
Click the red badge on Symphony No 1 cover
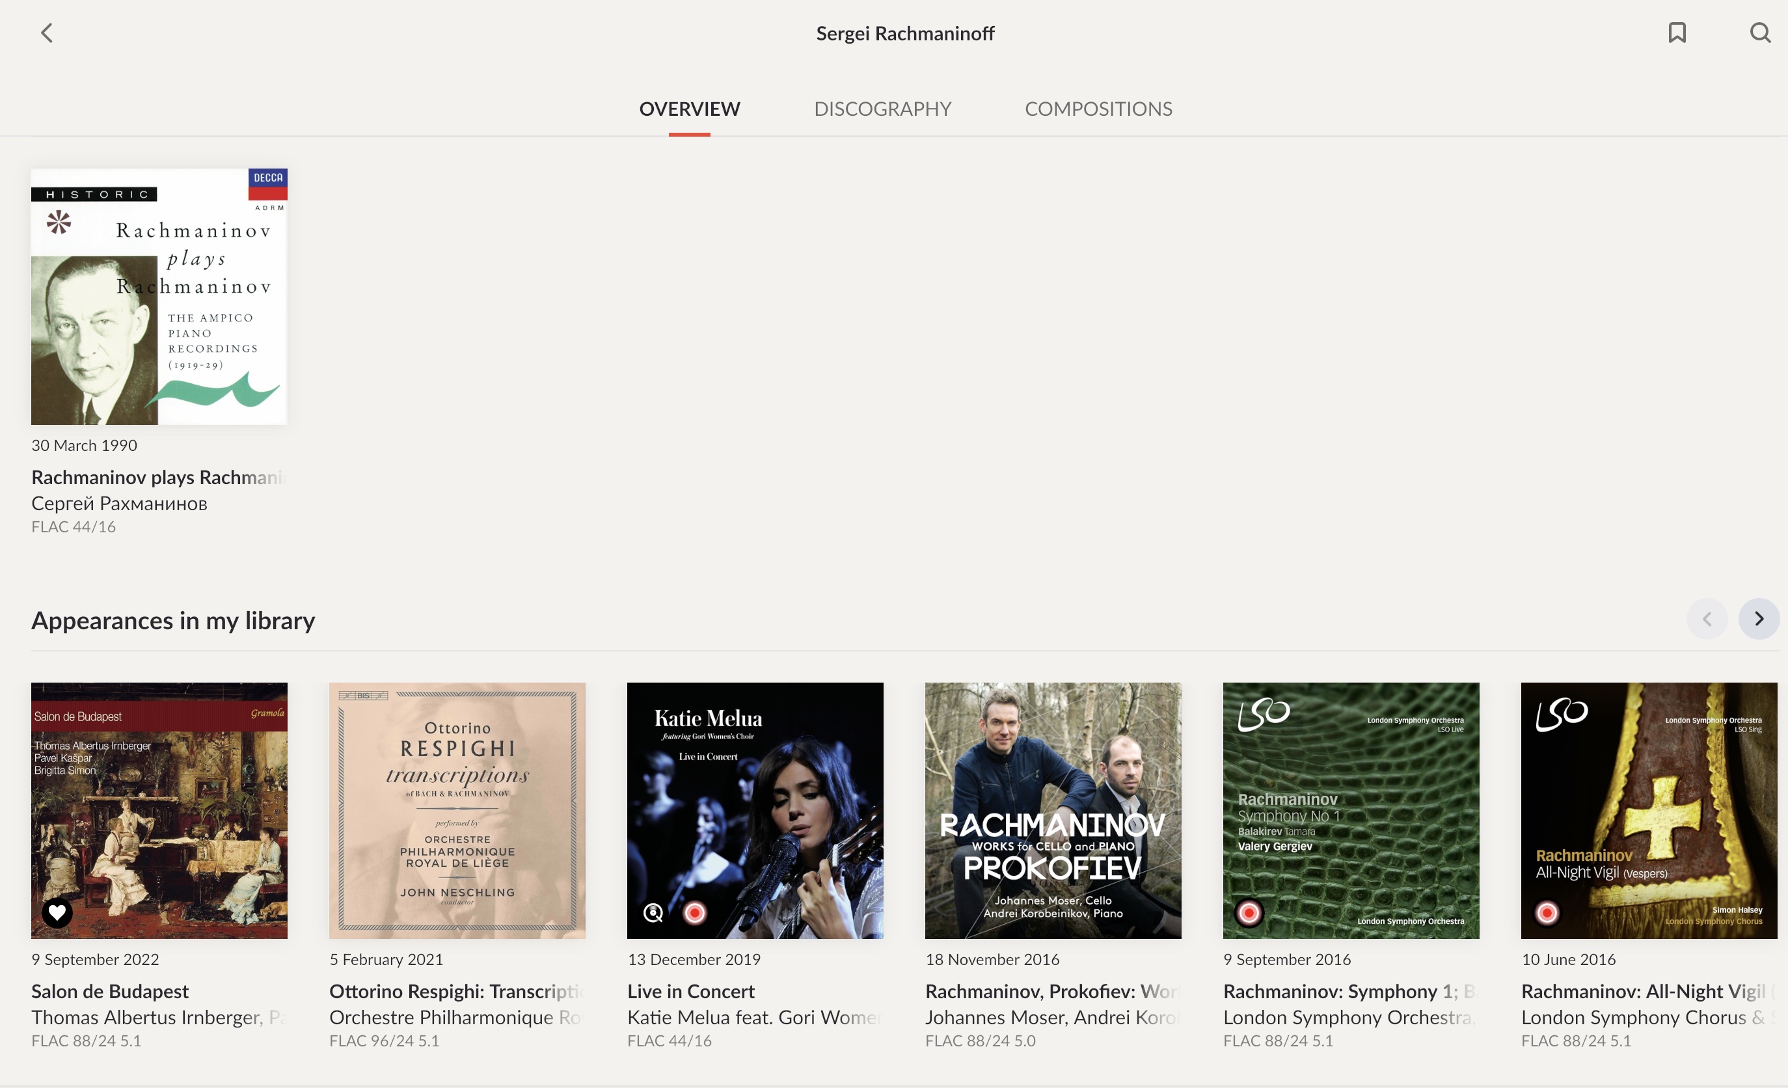pos(1249,912)
